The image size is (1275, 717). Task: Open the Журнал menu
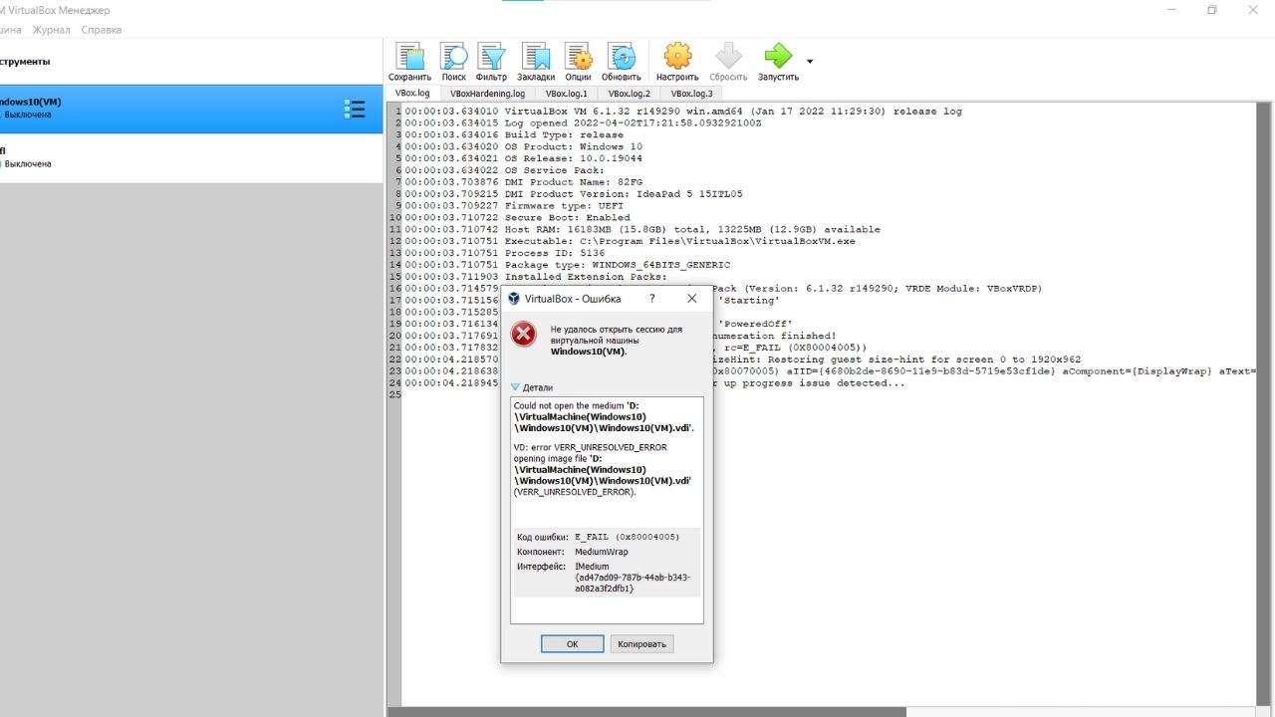point(52,30)
